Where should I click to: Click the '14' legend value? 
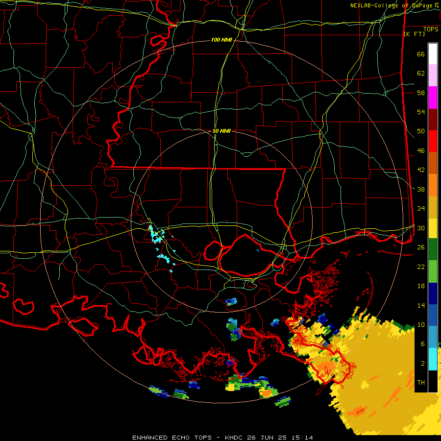pos(421,305)
